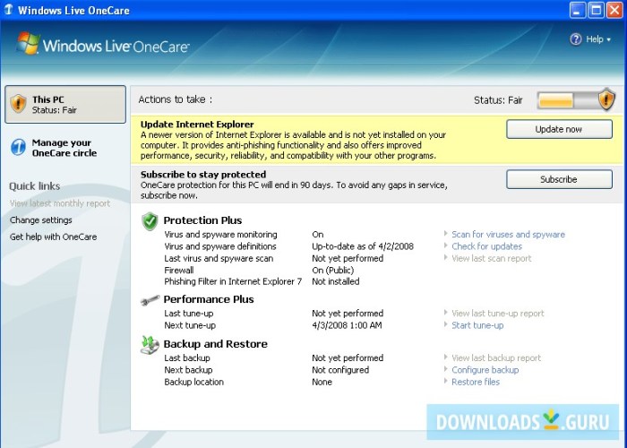Image resolution: width=627 pixels, height=448 pixels.
Task: Click arrow bullet beside View last backup report
Action: [x=446, y=357]
